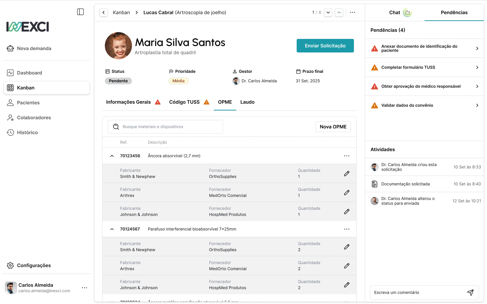The image size is (487, 304).
Task: Click the send comment paper plane icon
Action: [x=470, y=292]
